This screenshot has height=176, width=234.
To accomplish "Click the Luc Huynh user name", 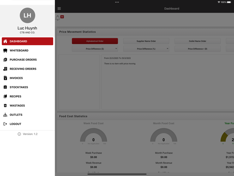I will tap(27, 28).
